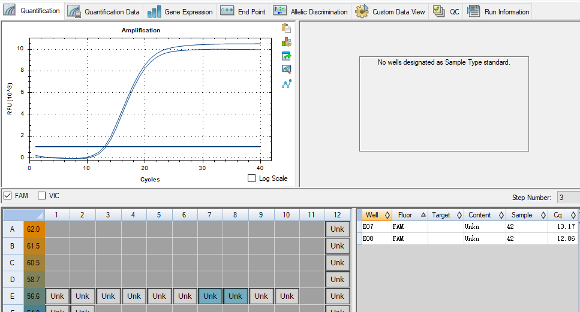Select well E12 Unk
Screen dimensions: 580x312
pyautogui.click(x=337, y=296)
